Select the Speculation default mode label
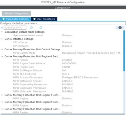Screen dimensions: 126x115 (x=28, y=35)
